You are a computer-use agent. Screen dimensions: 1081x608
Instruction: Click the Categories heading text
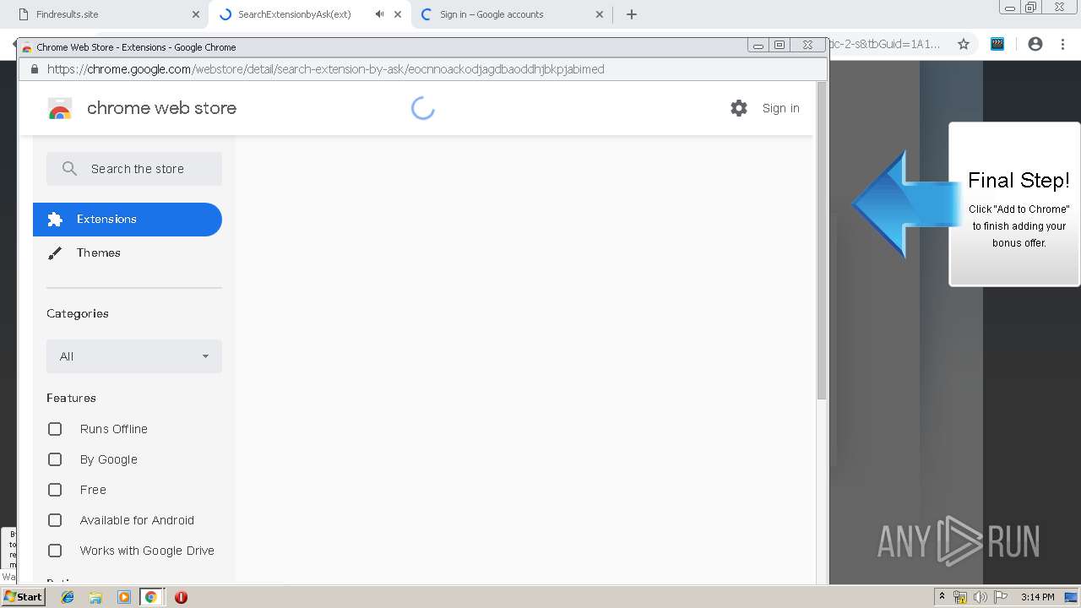pos(78,313)
